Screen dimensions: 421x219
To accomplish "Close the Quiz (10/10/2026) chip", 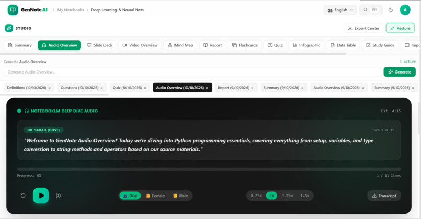I will (145, 88).
